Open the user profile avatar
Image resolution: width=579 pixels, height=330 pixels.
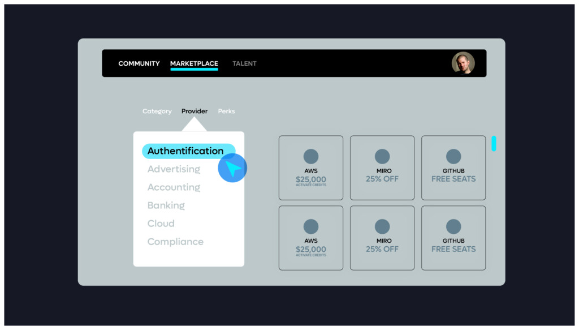pos(463,63)
